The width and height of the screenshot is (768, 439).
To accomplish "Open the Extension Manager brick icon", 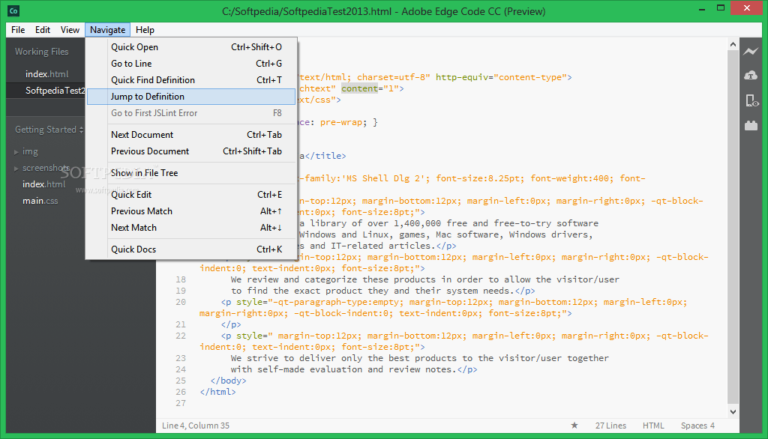I will (x=751, y=126).
